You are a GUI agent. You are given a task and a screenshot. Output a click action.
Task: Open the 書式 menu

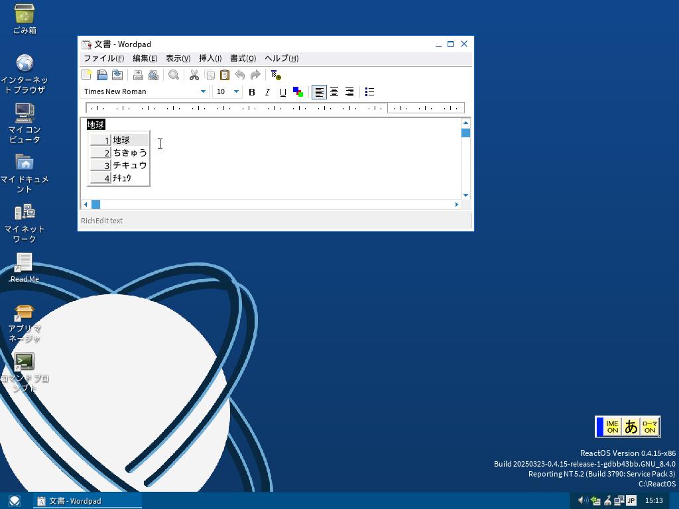243,58
